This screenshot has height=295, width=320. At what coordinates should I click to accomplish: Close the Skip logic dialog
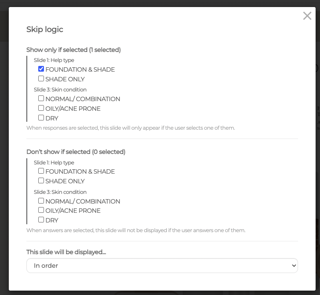[x=307, y=16]
